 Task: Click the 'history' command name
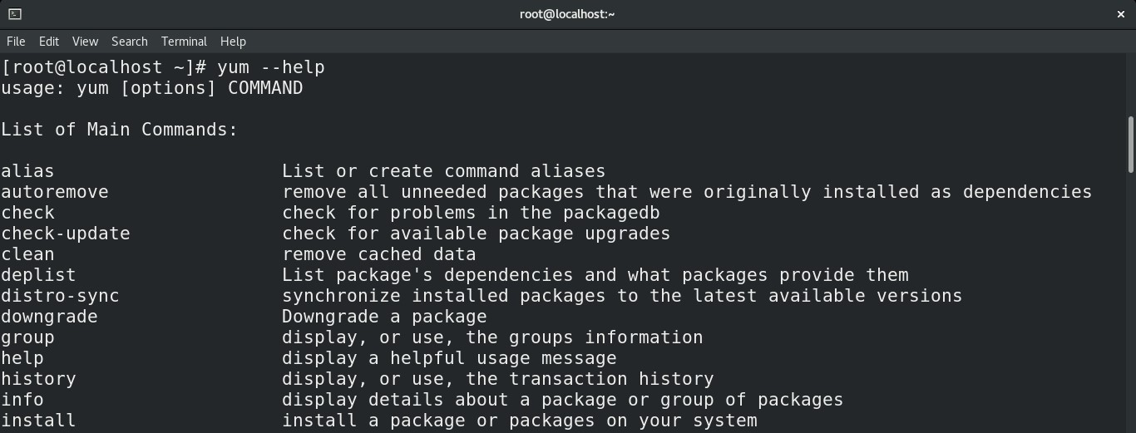coord(38,379)
